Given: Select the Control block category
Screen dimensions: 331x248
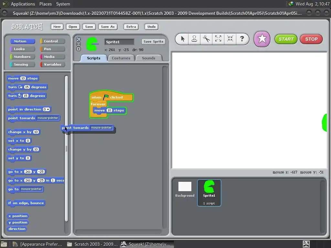Looking at the screenshot, I should [53, 41].
